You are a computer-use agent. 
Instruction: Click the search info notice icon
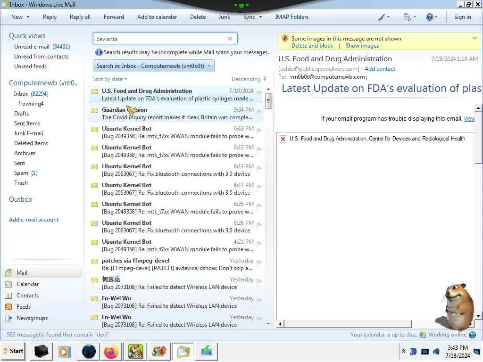click(99, 52)
